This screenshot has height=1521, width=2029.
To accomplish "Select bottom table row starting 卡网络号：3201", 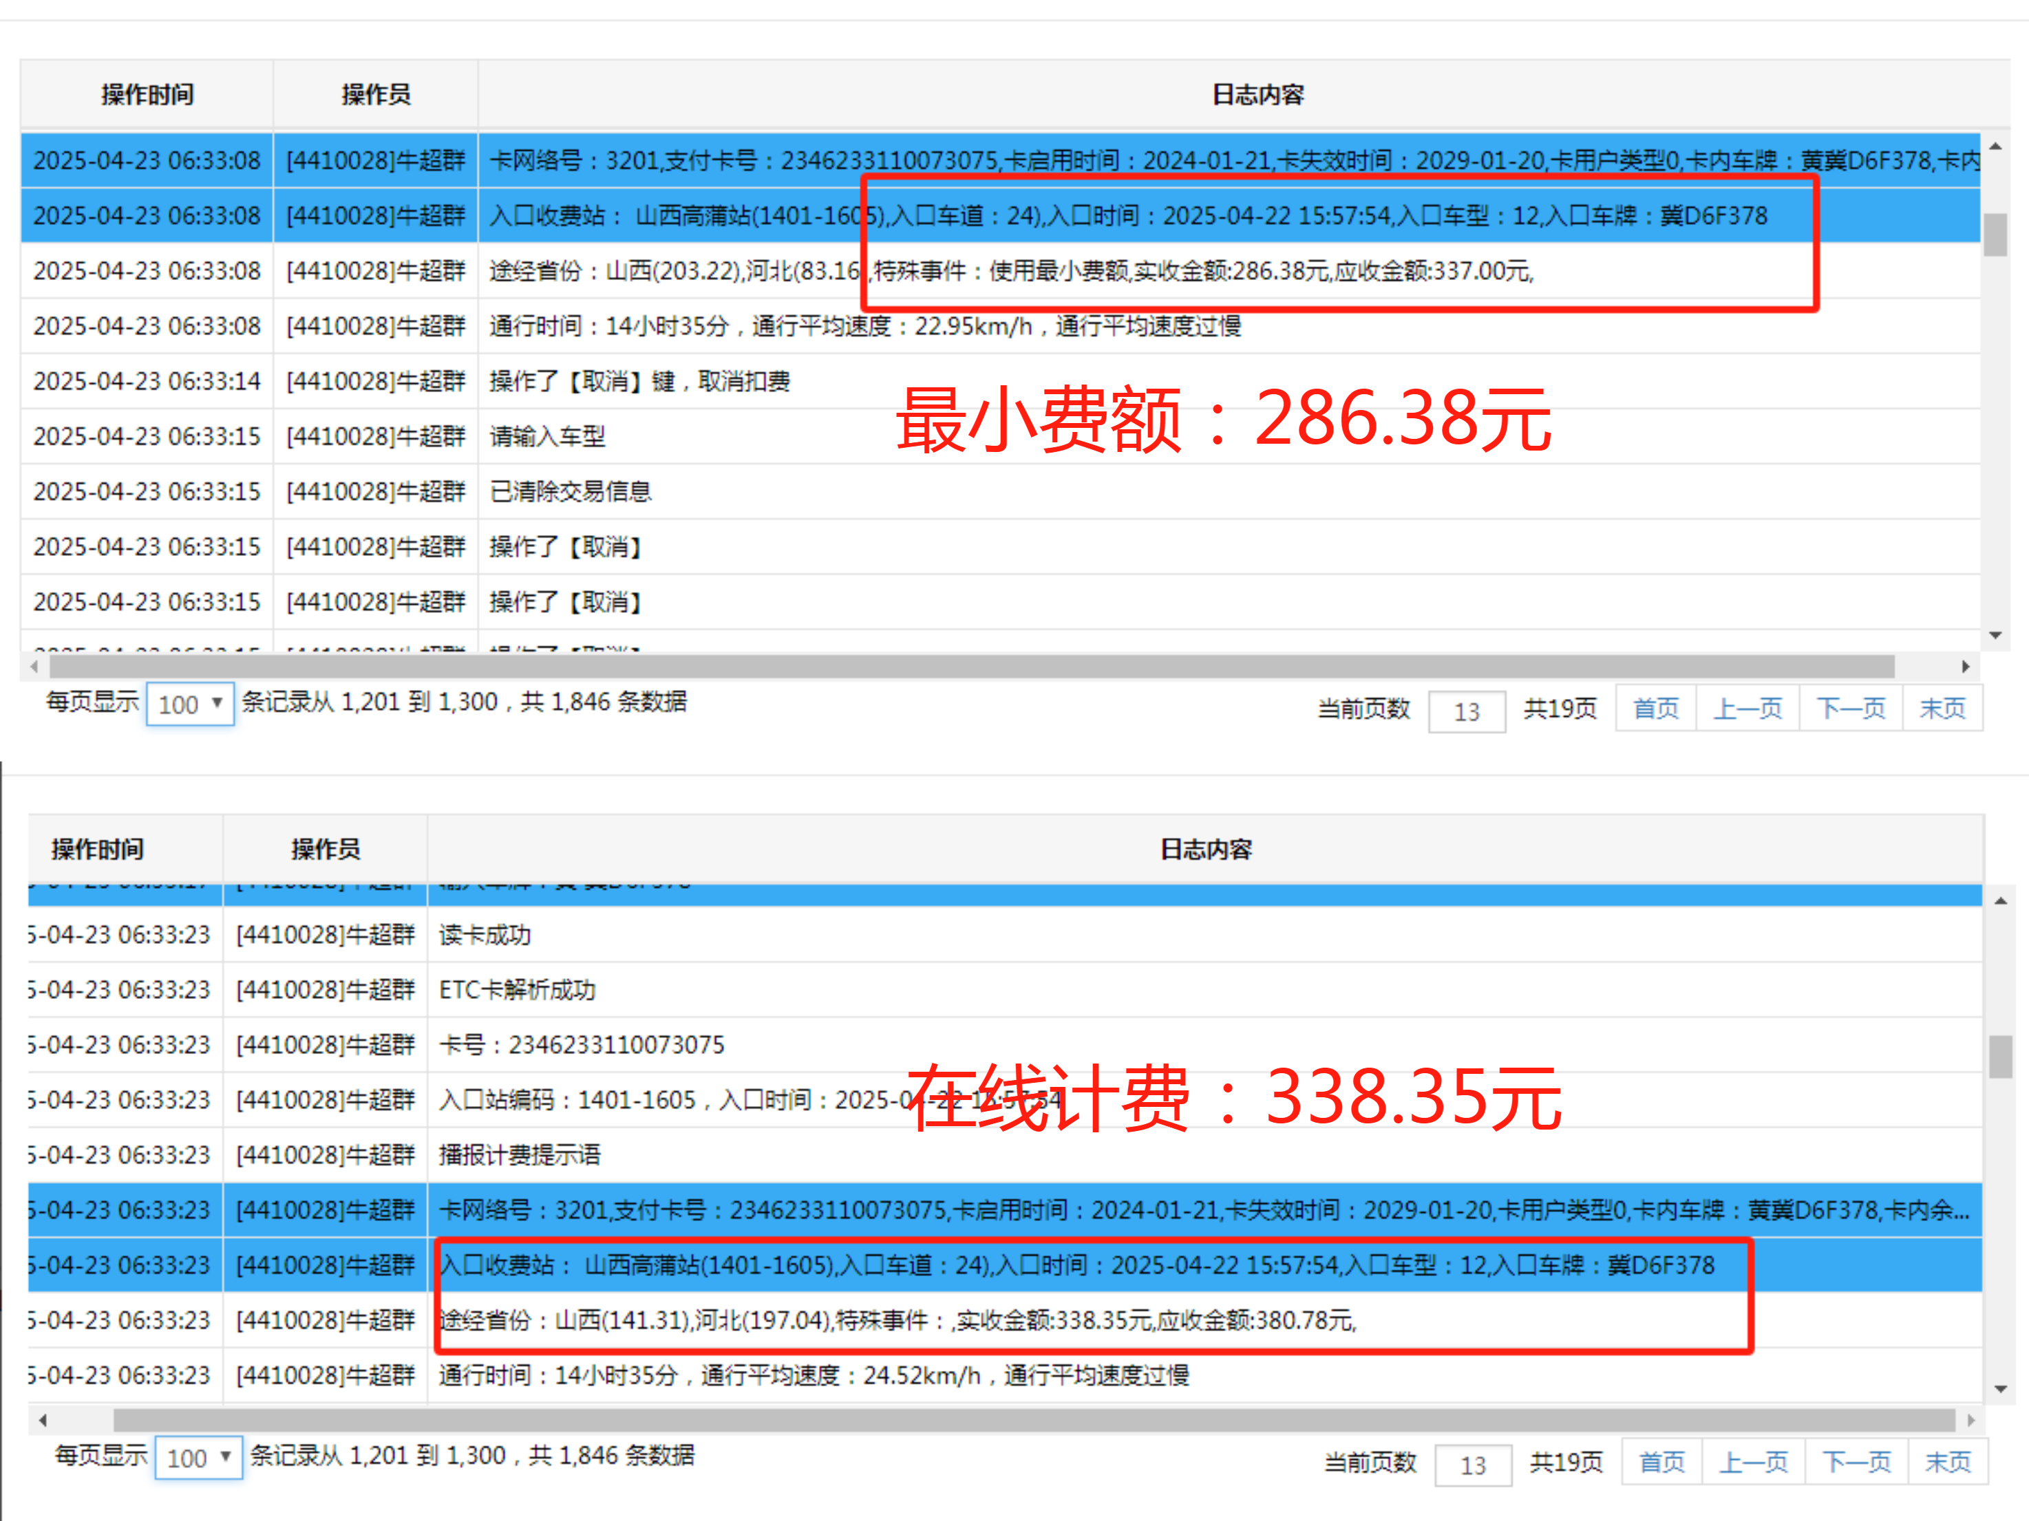I will pos(1006,1209).
